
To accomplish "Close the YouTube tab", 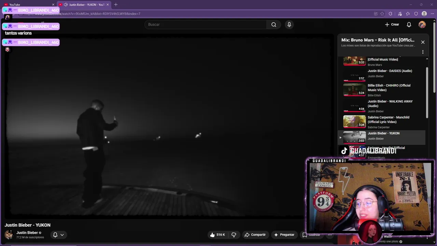I will [53, 5].
